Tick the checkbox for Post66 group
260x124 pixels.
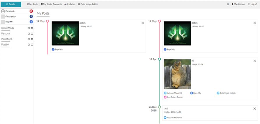tap(29, 45)
